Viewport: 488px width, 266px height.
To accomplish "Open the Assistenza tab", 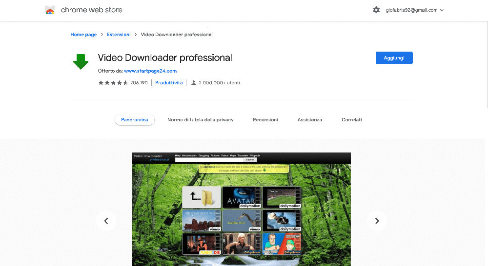I will click(x=310, y=120).
